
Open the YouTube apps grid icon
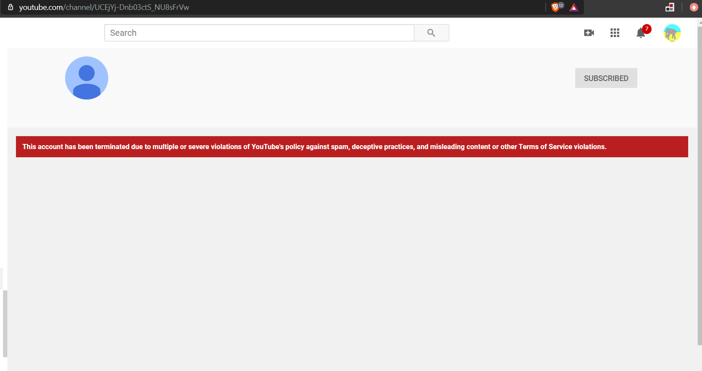click(615, 33)
